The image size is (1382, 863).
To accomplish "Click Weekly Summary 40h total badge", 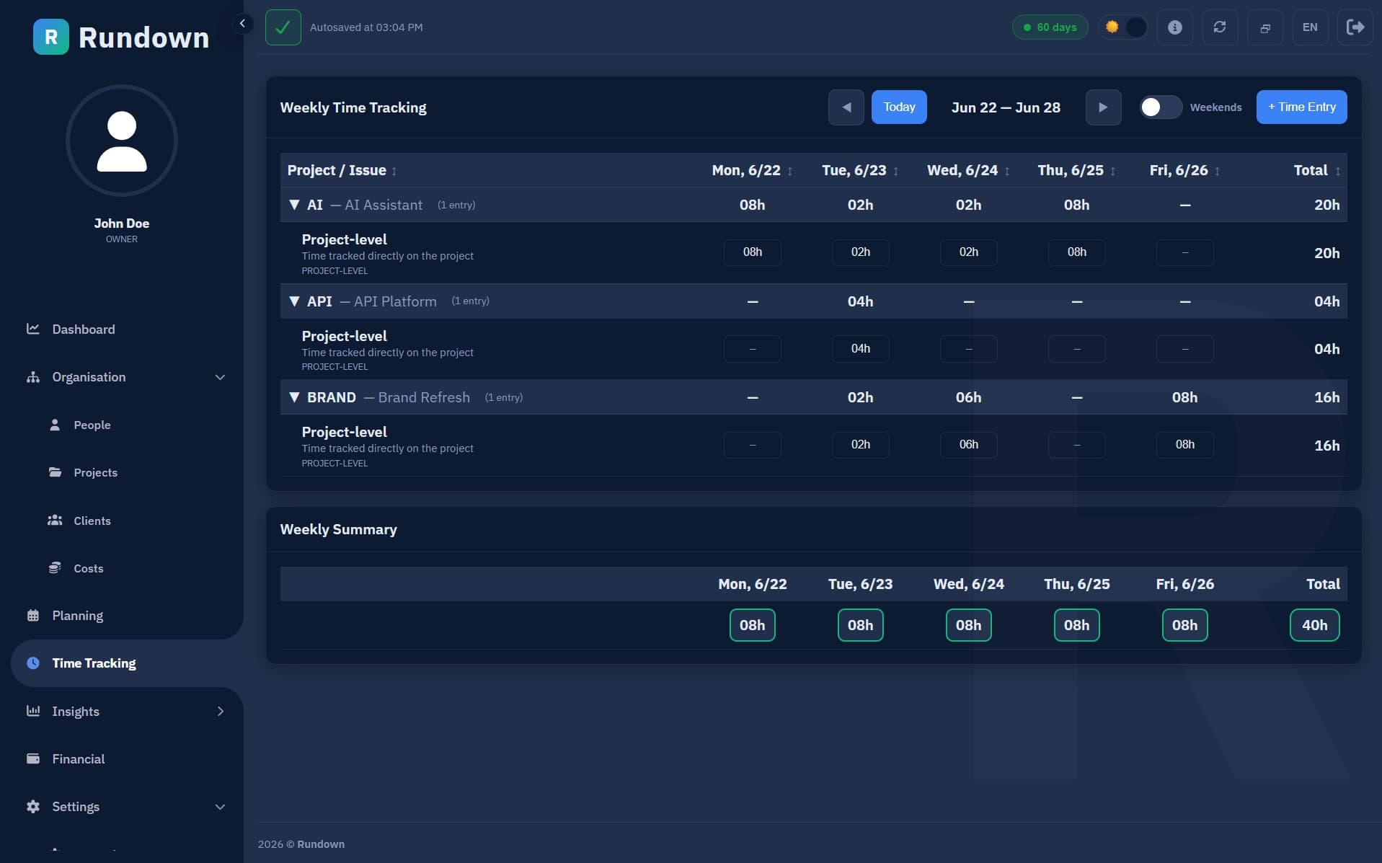I will click(x=1314, y=625).
